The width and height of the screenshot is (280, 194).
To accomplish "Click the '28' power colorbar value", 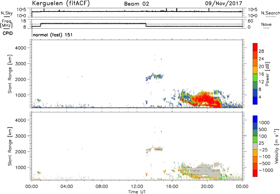I will [261, 51].
